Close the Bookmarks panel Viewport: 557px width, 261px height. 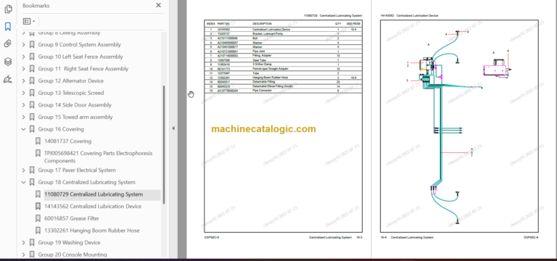tap(158, 5)
